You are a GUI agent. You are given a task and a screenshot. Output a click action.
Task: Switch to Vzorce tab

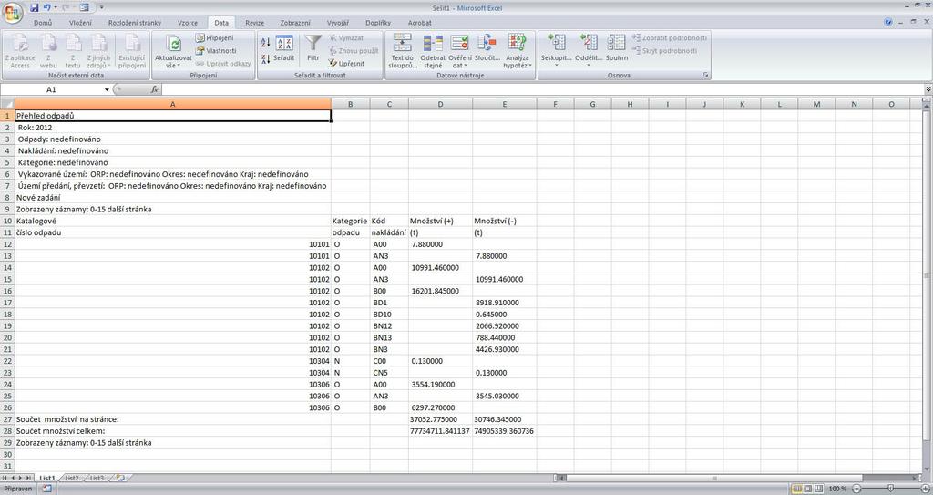point(188,23)
